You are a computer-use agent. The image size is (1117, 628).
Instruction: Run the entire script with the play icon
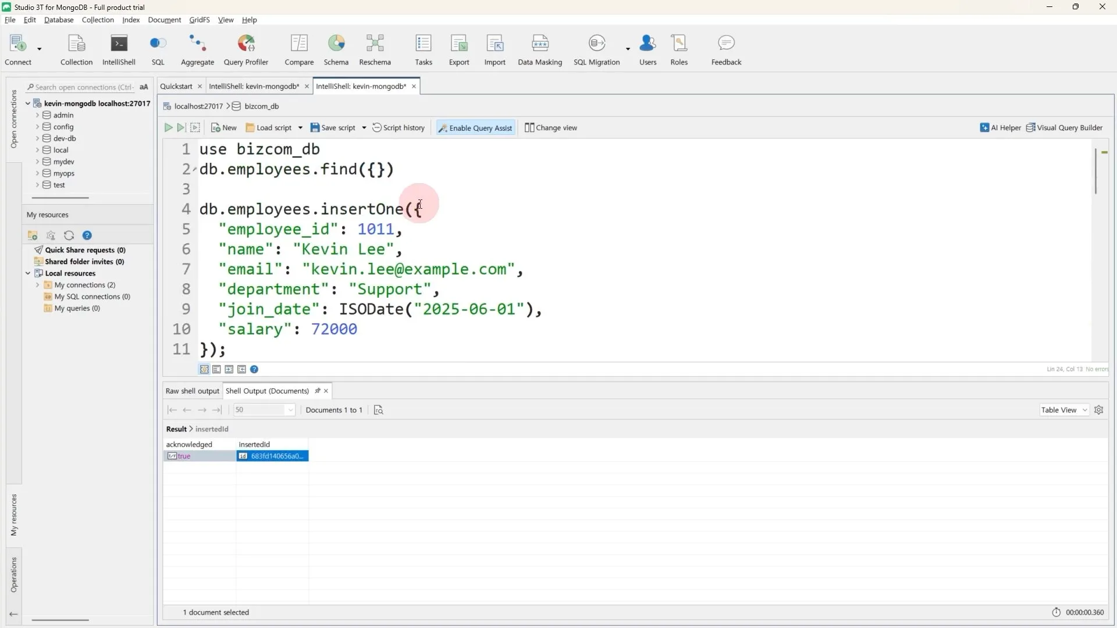(x=168, y=128)
